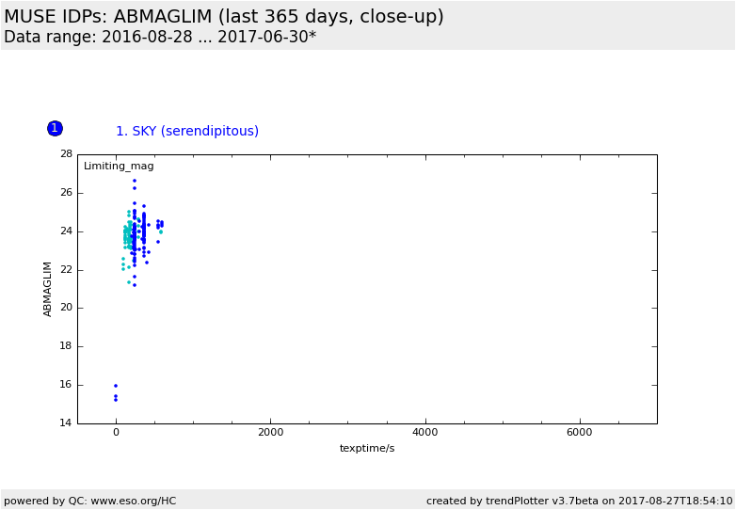Viewport: 736px width, 510px height.
Task: Click the 14 tick on y-axis
Action: (66, 423)
